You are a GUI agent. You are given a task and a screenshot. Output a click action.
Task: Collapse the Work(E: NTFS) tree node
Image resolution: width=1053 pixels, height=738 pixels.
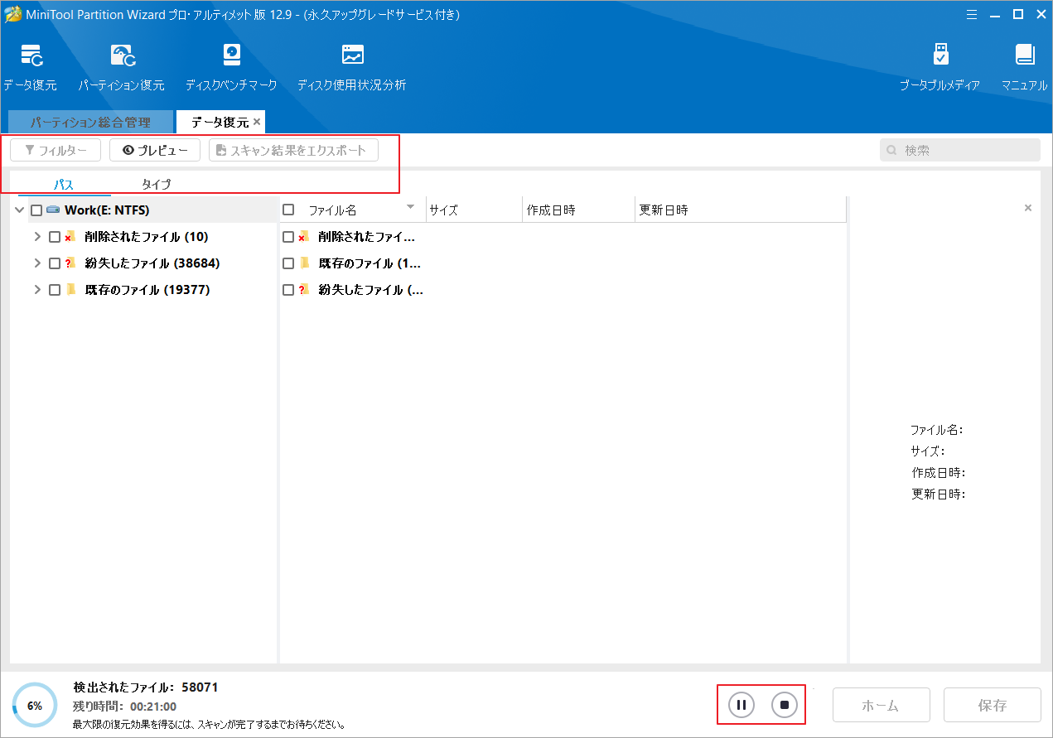tap(19, 210)
